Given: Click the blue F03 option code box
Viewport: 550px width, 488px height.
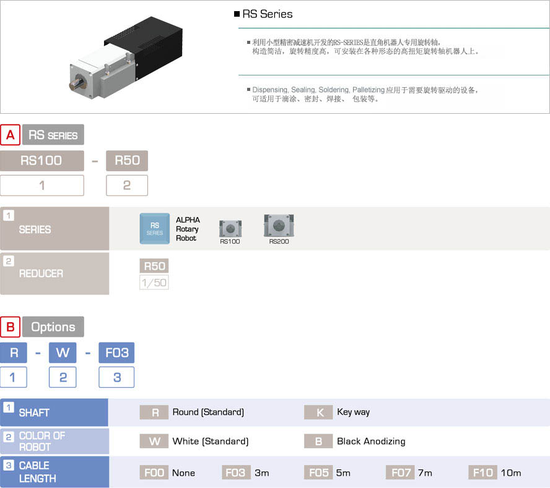Looking at the screenshot, I should point(116,353).
